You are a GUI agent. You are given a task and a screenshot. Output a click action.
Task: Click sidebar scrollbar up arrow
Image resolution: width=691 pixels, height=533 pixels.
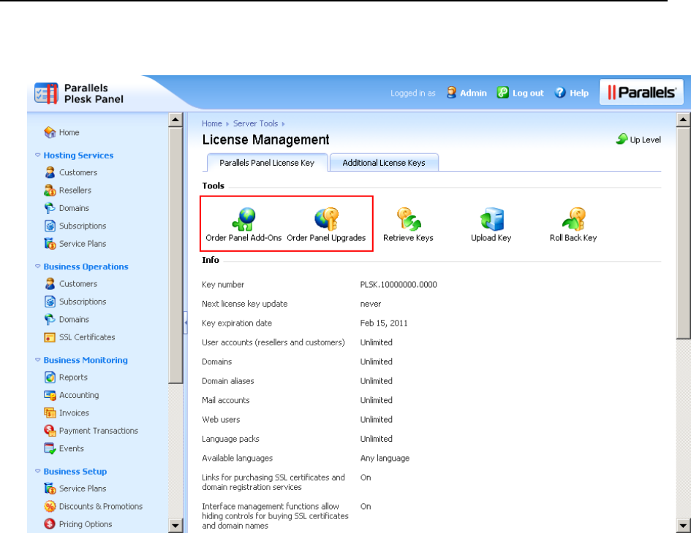point(175,120)
